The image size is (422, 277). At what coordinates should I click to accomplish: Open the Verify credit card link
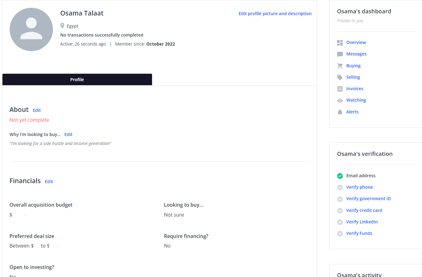[x=364, y=210]
